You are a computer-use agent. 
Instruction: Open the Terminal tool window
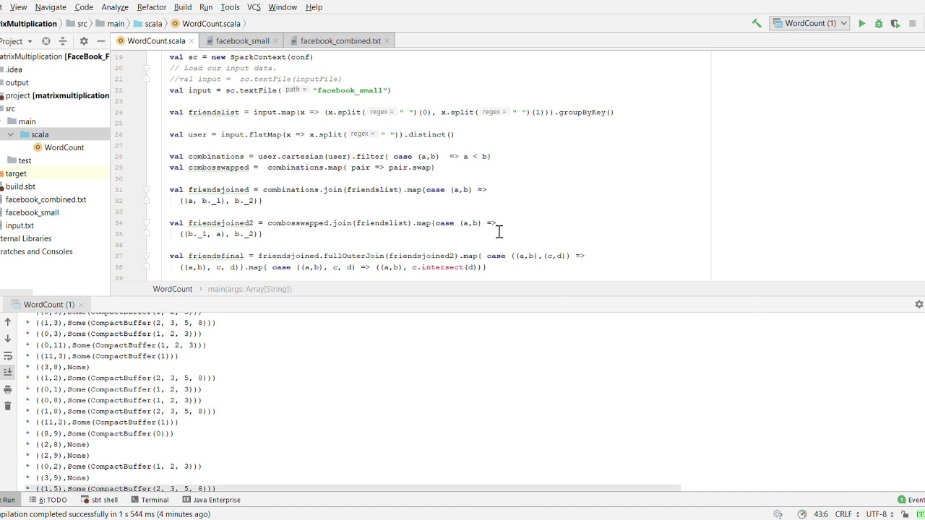coord(150,500)
